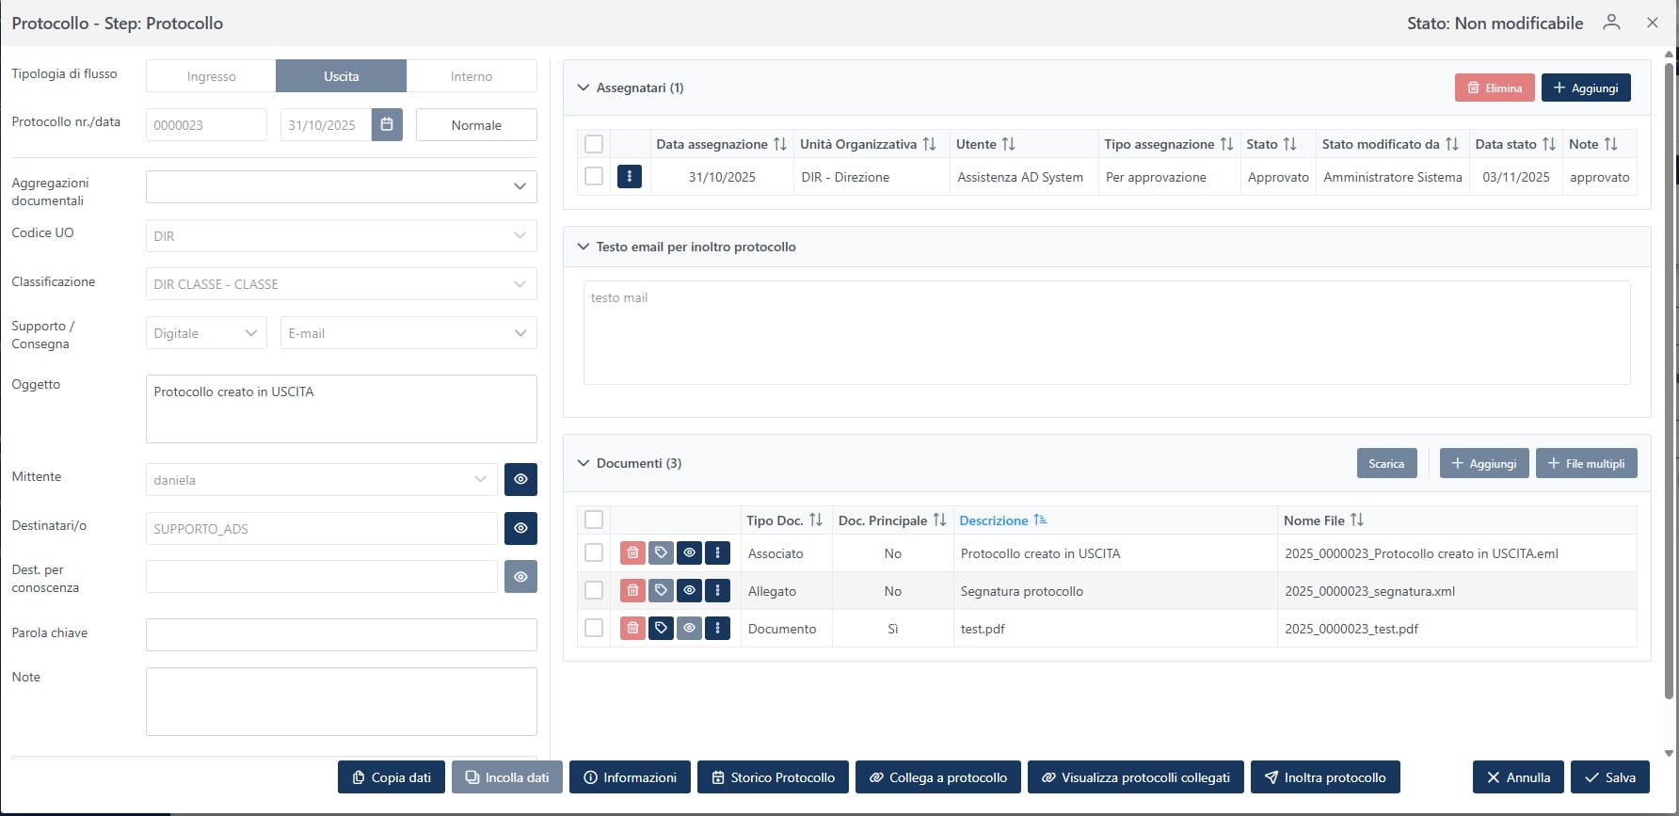The height and width of the screenshot is (816, 1679).
Task: Open three-dot menu for the assegnatari row
Action: (629, 177)
